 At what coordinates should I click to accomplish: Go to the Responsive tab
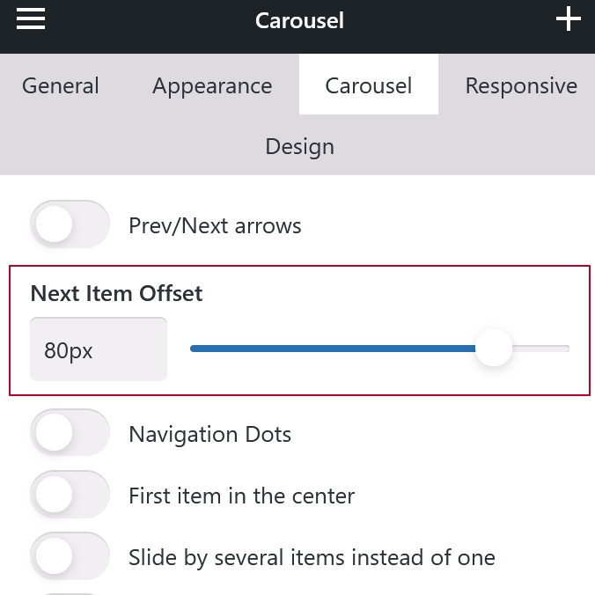tap(521, 85)
